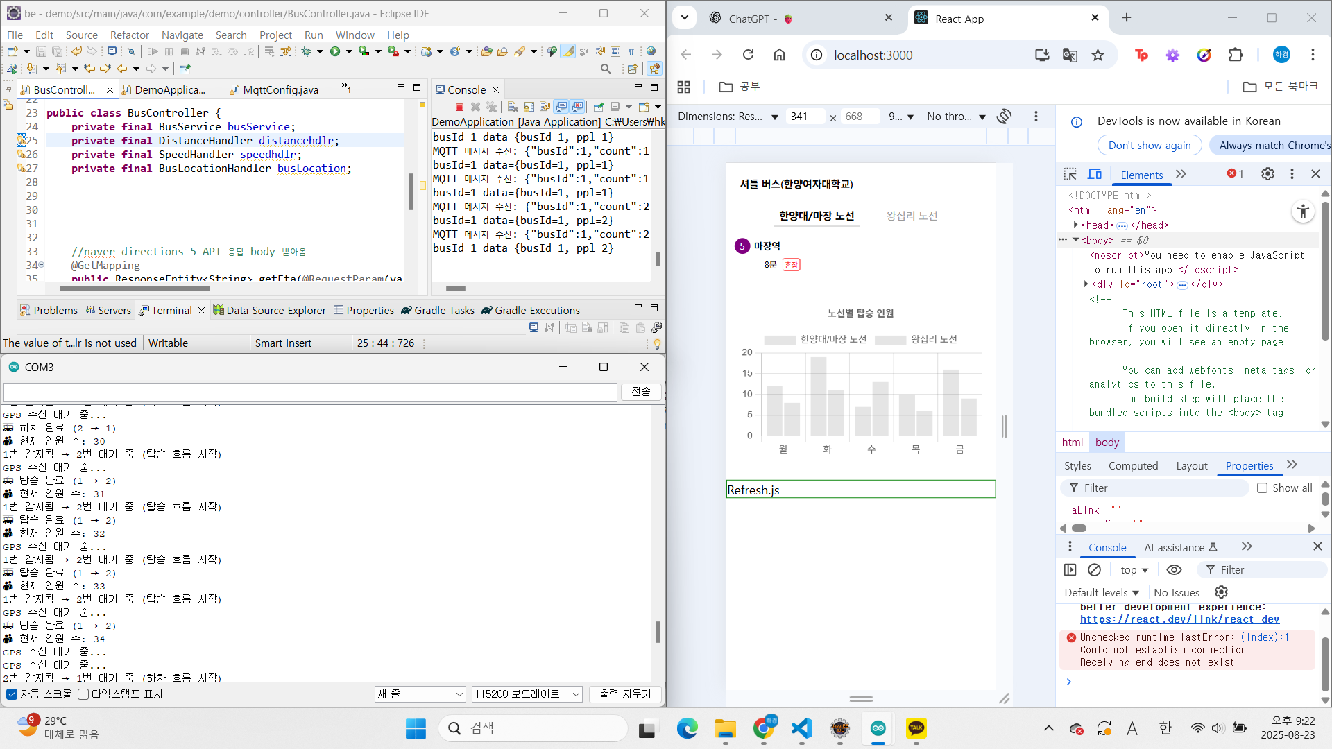Click the 출력 지우기 button
This screenshot has height=749, width=1332.
[625, 694]
